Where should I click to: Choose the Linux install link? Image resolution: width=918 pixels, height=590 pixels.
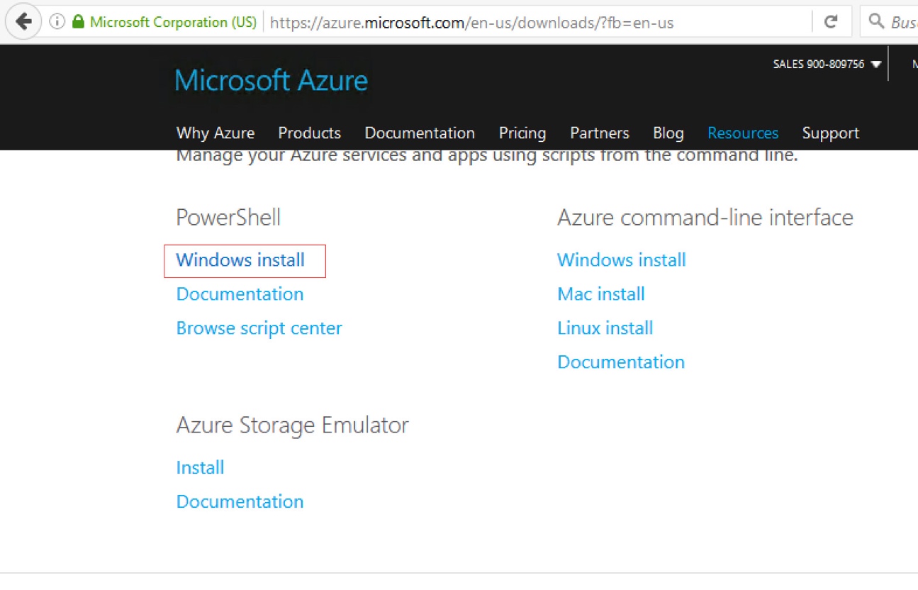click(605, 328)
